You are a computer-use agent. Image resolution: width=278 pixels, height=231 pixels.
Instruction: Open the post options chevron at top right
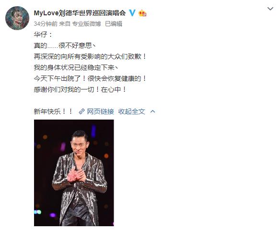tap(270, 9)
